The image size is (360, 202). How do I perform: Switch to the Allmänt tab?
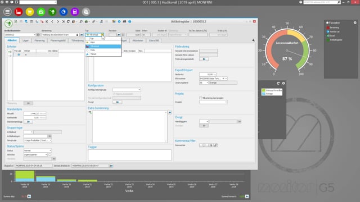coord(12,40)
